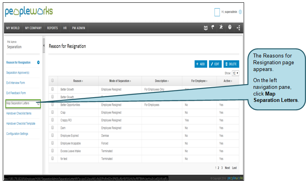The image size is (306, 182).
Task: Open the MY COMPANY menu
Action: pyautogui.click(x=33, y=28)
